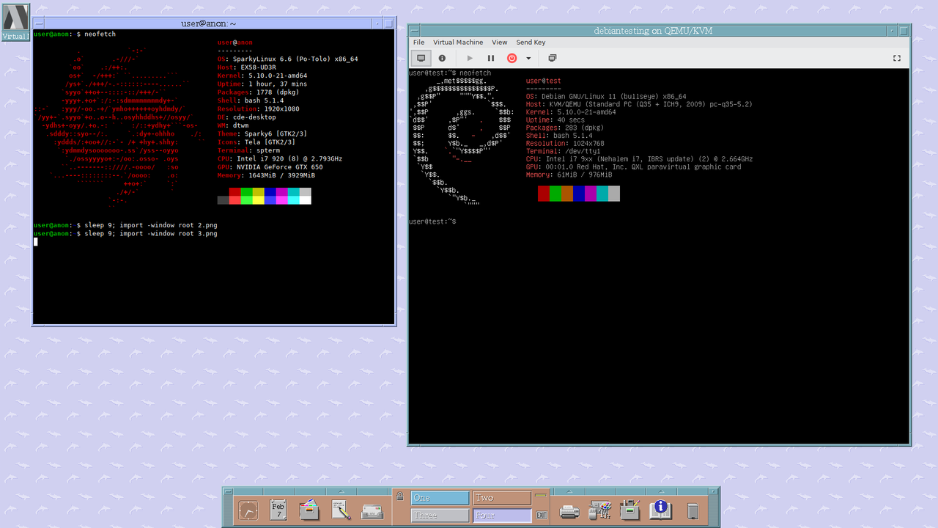
Task: Switch VM viewer to fullscreen
Action: [x=896, y=58]
